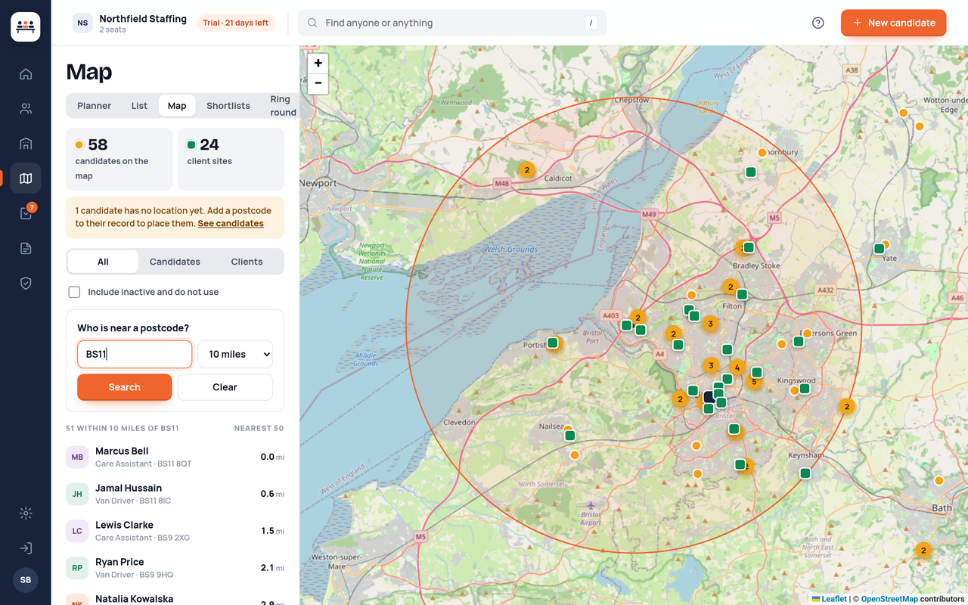This screenshot has height=605, width=968.
Task: Zoom out on the map
Action: tap(318, 83)
